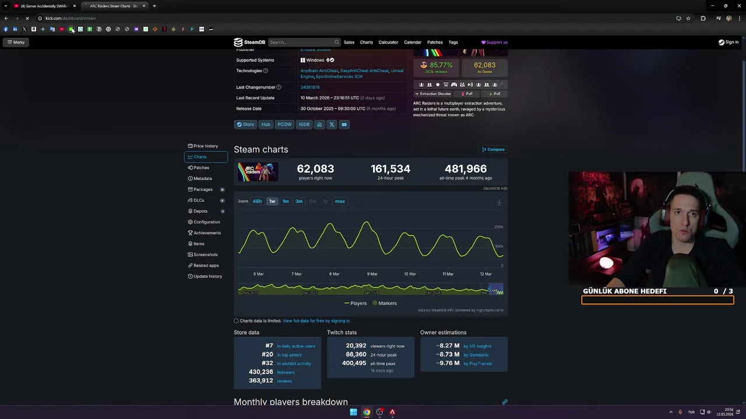Open the Hub link button
This screenshot has height=419, width=746.
(266, 125)
